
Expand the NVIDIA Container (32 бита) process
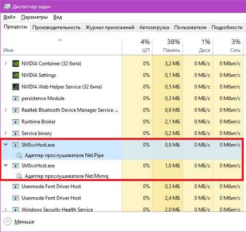(x=6, y=64)
